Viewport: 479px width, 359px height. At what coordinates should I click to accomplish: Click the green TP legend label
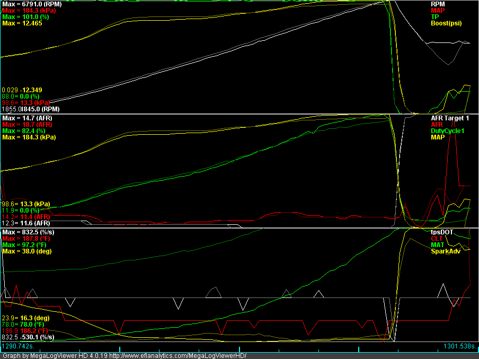tap(435, 16)
